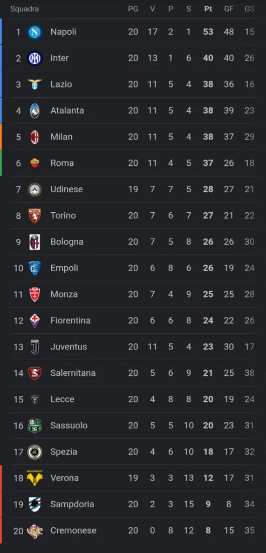Screen dimensions: 266x553
Task: Click the Roma club crest
Action: click(35, 163)
